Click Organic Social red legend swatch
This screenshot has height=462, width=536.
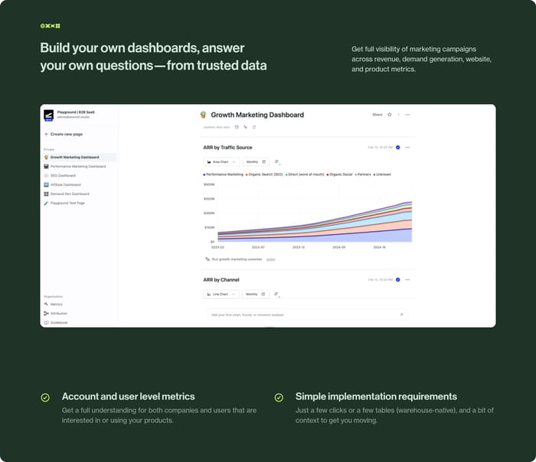coord(328,174)
